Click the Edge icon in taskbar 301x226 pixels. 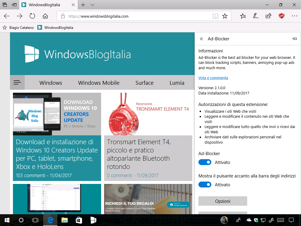[x=50, y=220]
